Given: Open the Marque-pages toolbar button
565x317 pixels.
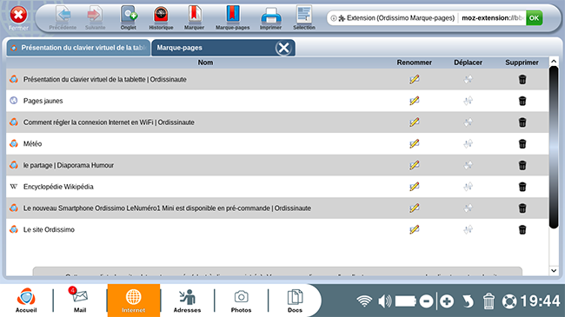Looking at the screenshot, I should [x=233, y=17].
